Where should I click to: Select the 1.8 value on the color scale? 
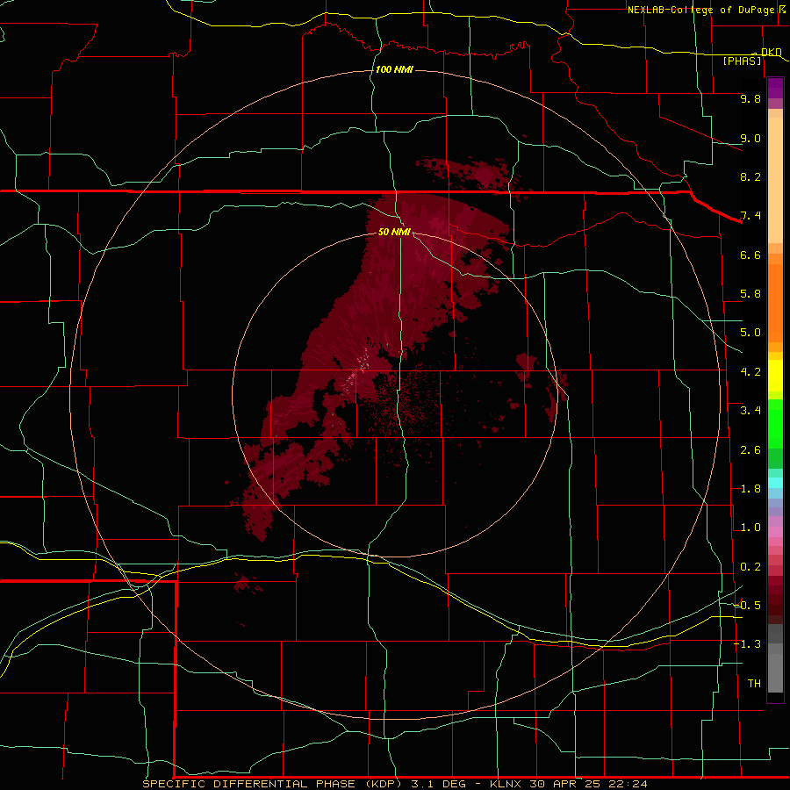[x=750, y=489]
